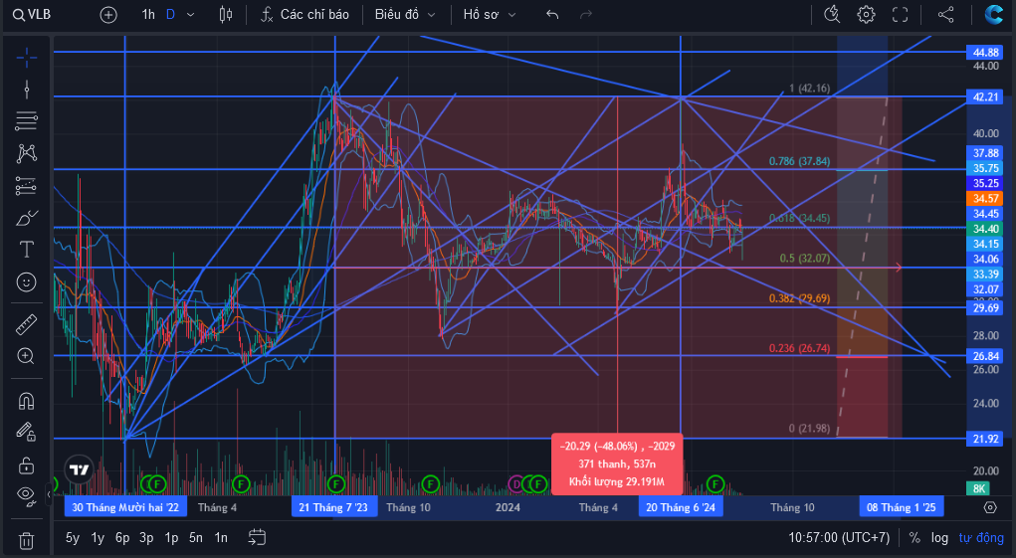Click the orange 34.57 price label

985,198
